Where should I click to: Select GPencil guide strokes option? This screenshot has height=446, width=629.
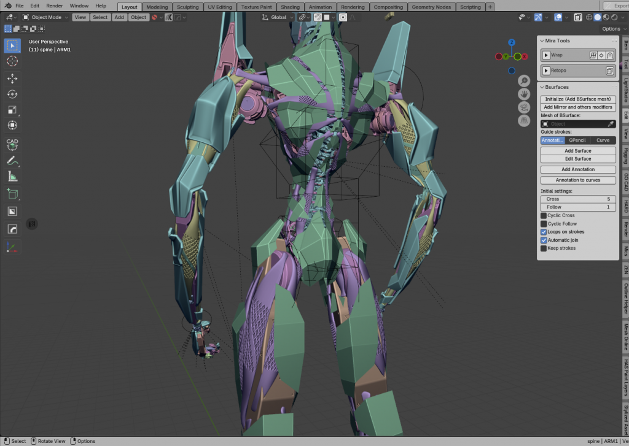[577, 140]
